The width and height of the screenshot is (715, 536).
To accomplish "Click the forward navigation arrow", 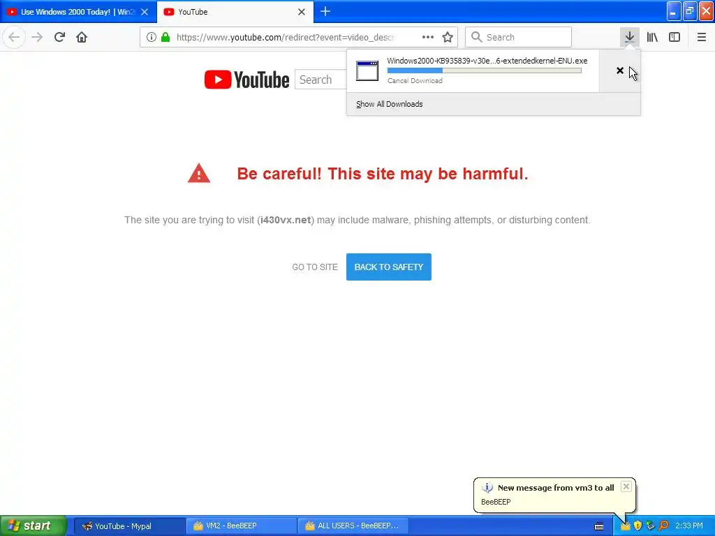I will pos(37,37).
